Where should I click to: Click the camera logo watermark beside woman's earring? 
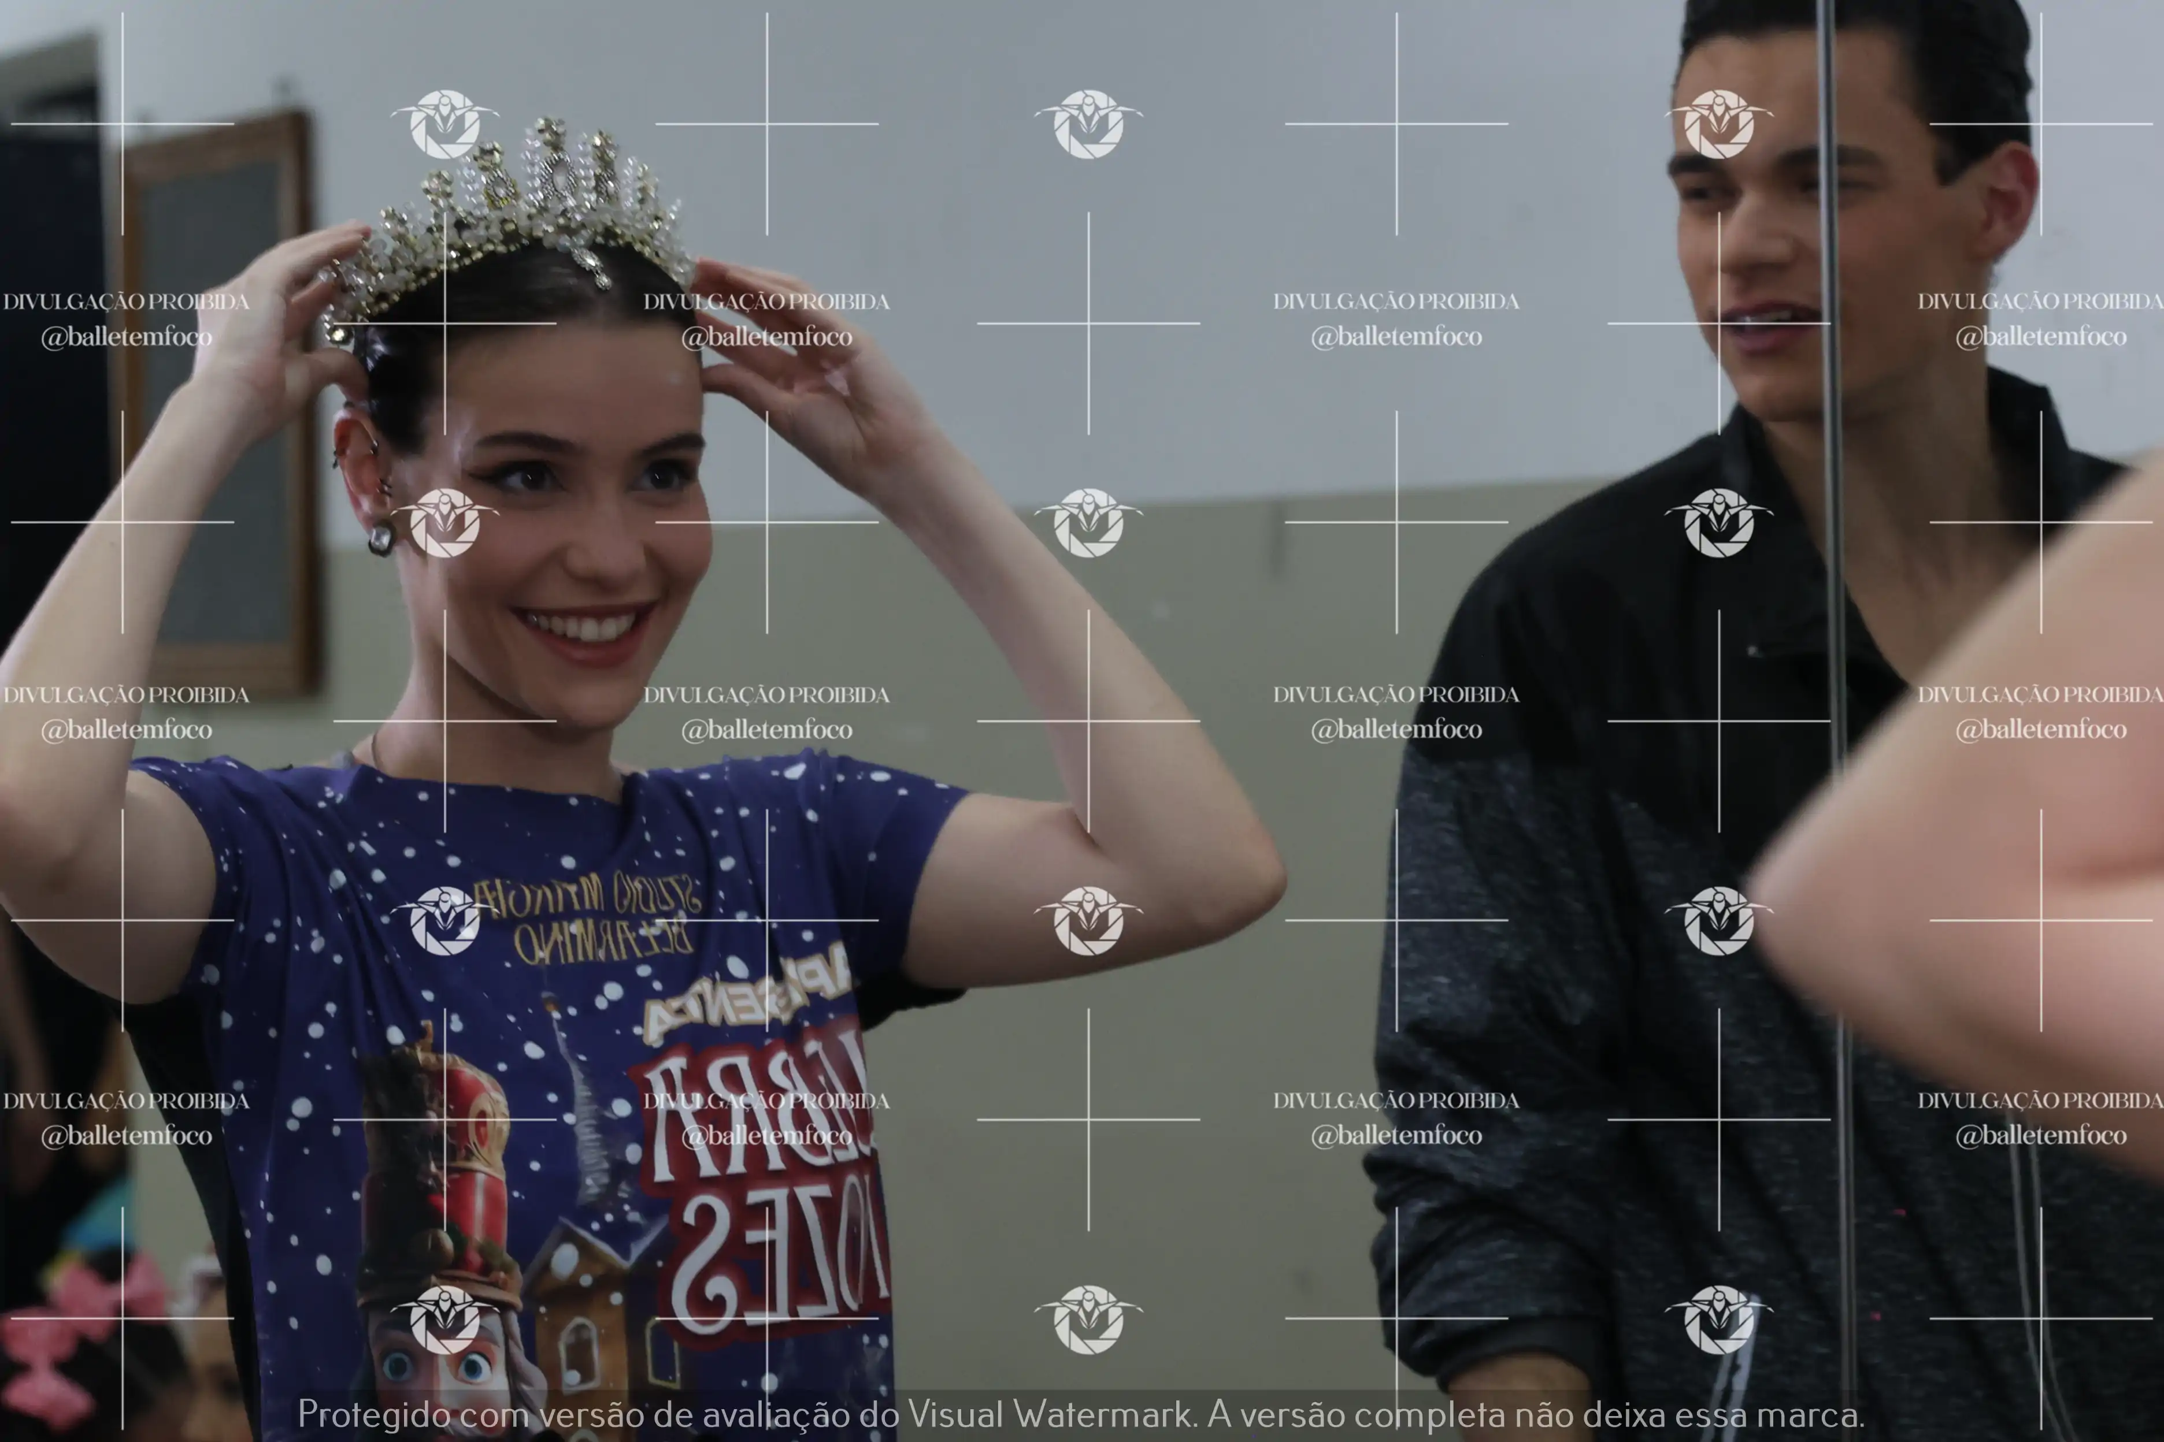click(x=444, y=522)
